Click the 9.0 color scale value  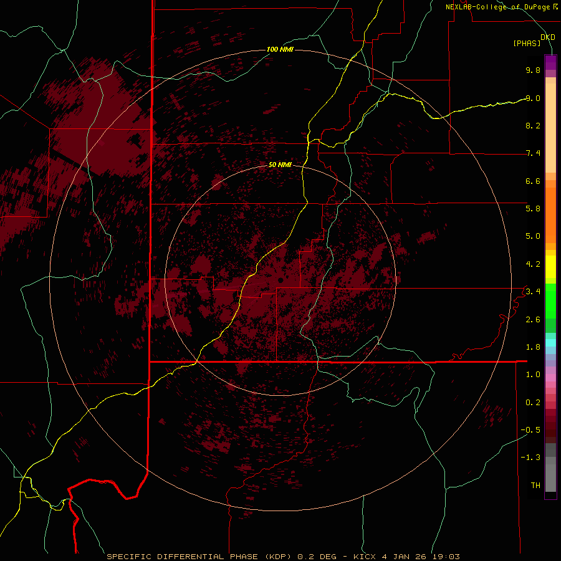(533, 98)
